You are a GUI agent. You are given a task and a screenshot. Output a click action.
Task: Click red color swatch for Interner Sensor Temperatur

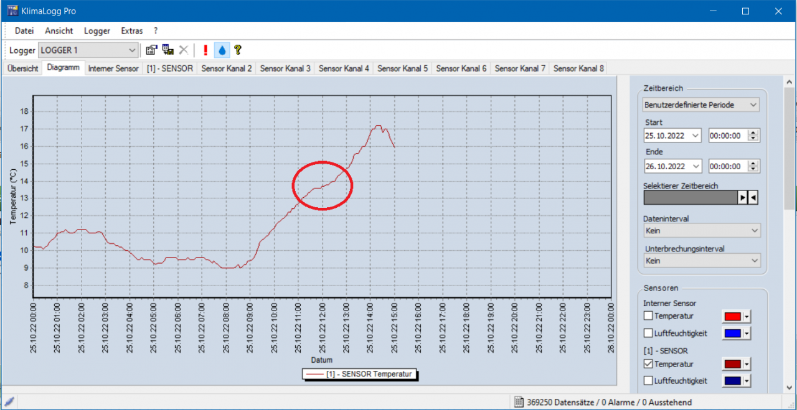point(732,317)
